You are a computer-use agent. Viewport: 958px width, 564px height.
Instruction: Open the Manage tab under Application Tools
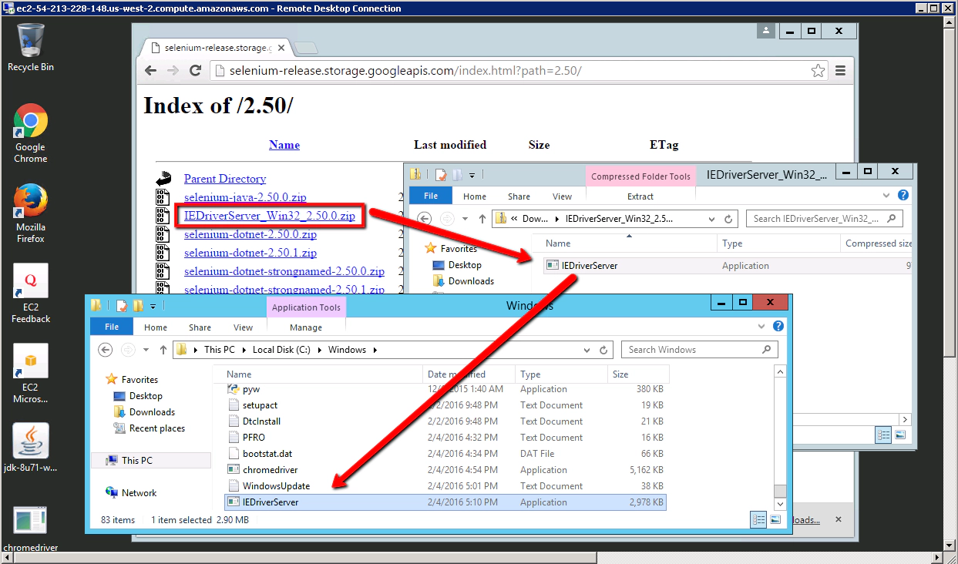pyautogui.click(x=305, y=327)
